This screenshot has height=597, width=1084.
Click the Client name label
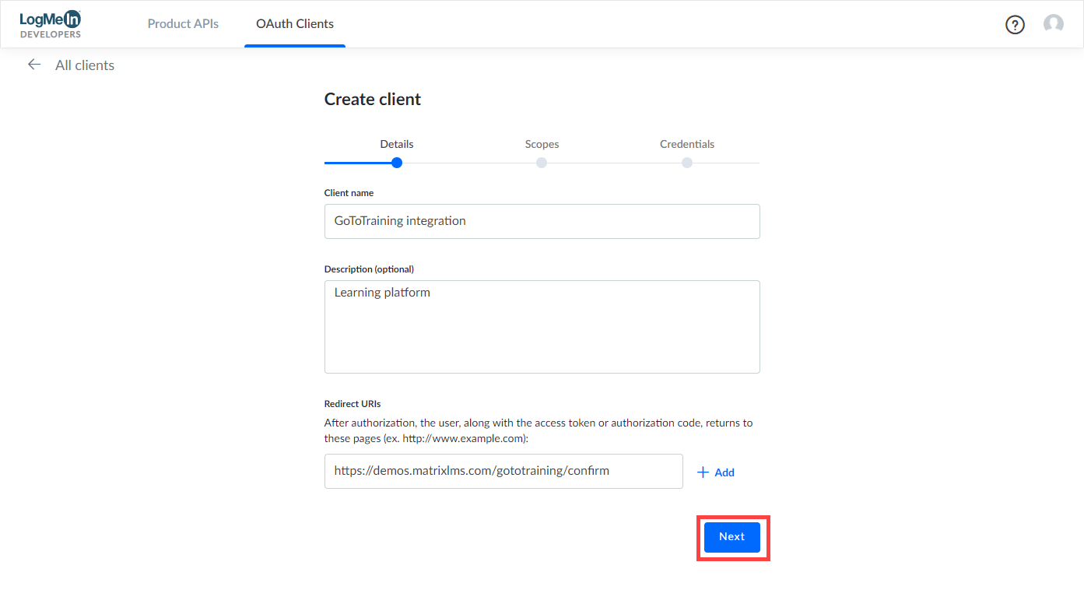[x=349, y=193]
